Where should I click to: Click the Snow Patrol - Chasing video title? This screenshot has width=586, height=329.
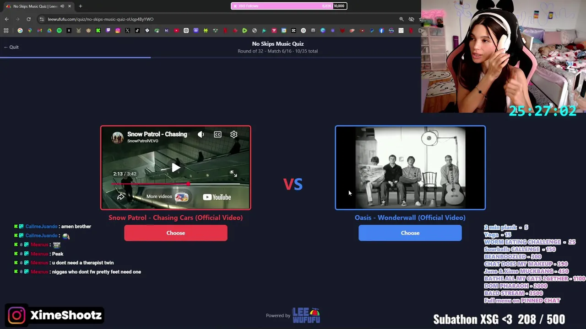point(157,134)
